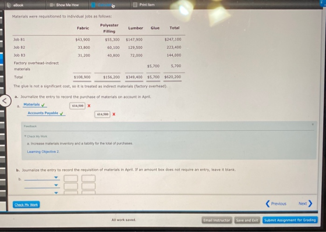Click the $620,200 grand total cell
This screenshot has width=326, height=232.
172,77
